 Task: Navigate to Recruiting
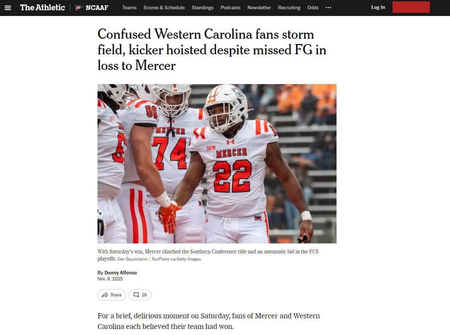[x=289, y=7]
